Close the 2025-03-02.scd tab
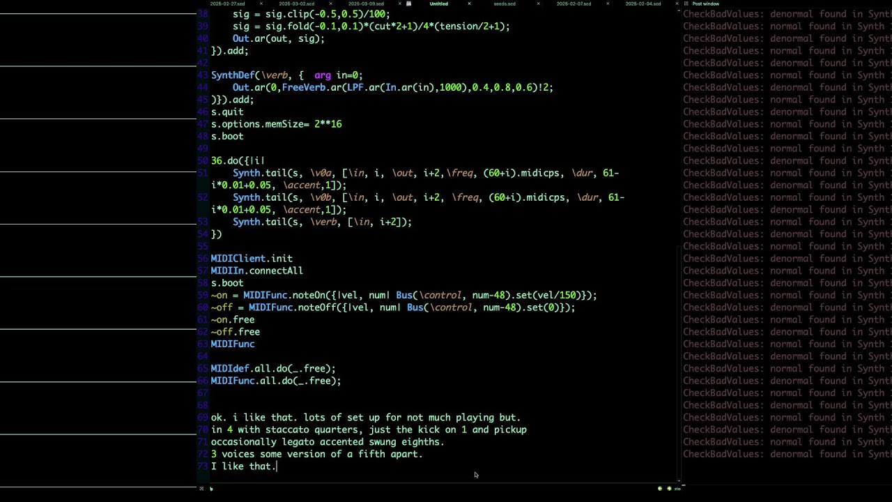892x502 pixels. coord(330,3)
